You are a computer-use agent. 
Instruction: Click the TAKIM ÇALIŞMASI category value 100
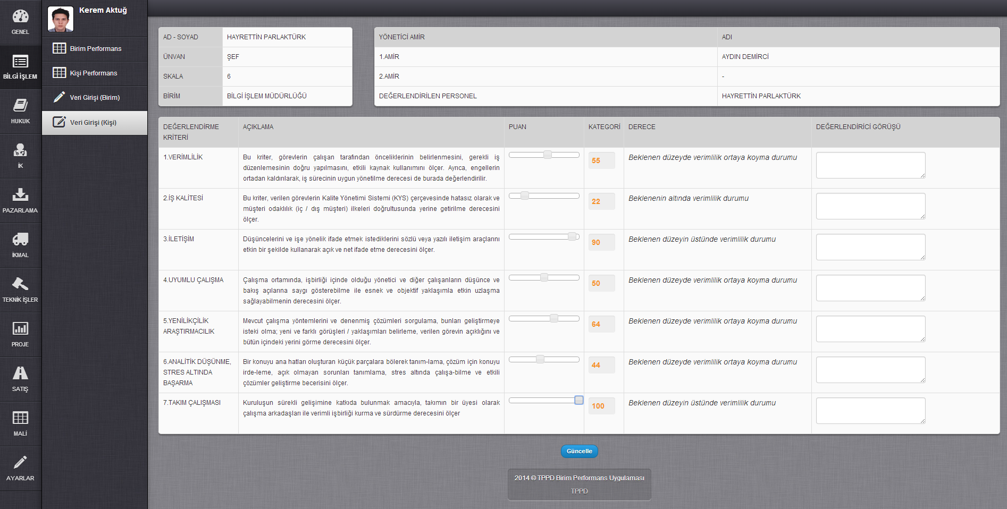(601, 406)
